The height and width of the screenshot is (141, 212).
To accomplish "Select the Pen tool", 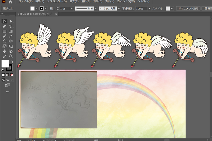I will pyautogui.click(x=5, y=26).
